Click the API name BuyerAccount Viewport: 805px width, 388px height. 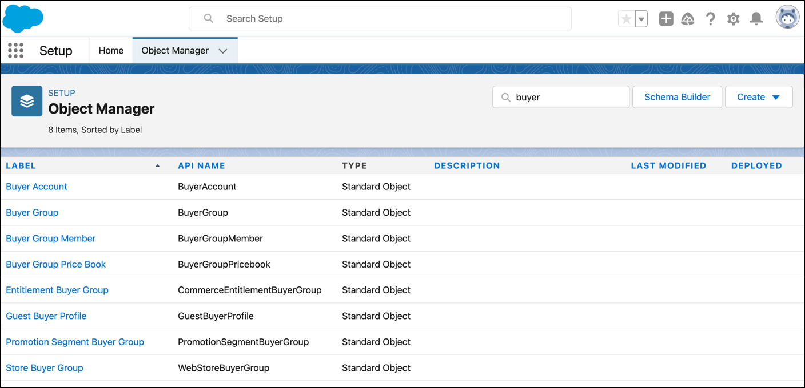pyautogui.click(x=207, y=187)
